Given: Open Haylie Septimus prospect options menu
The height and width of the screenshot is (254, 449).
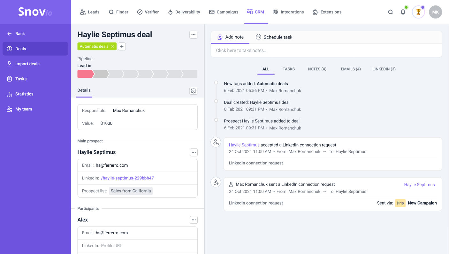Looking at the screenshot, I should pos(194,152).
